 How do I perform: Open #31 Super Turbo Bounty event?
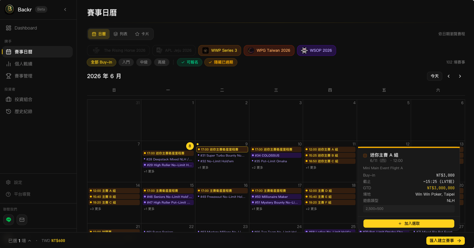pyautogui.click(x=222, y=156)
